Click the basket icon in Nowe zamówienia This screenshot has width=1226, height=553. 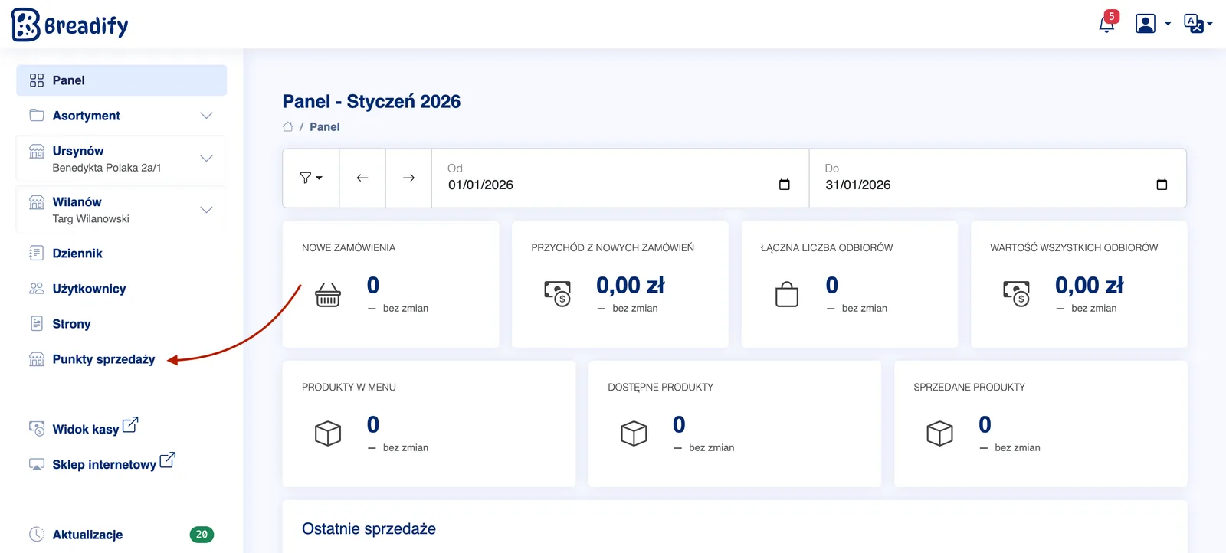tap(328, 294)
